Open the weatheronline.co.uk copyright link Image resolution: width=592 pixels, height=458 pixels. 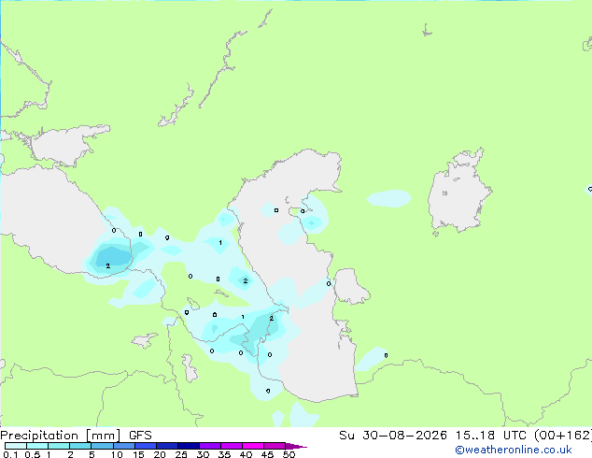(514, 450)
